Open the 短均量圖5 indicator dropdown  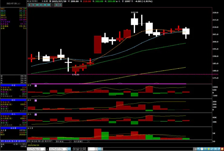(88, 141)
